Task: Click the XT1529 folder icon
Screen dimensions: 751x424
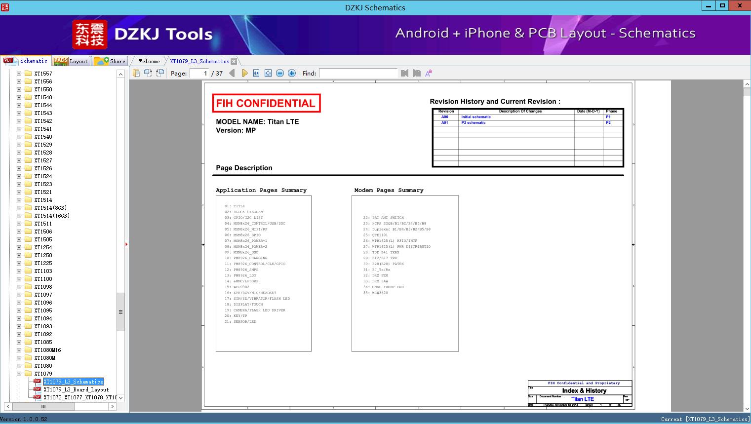Action: 28,145
